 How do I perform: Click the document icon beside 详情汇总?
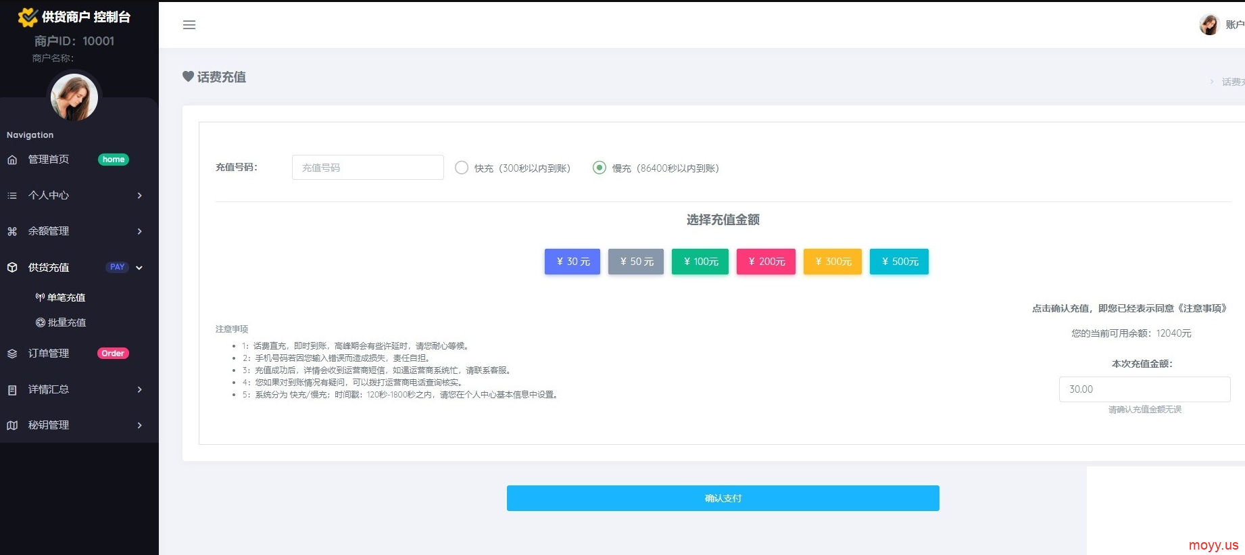click(12, 389)
